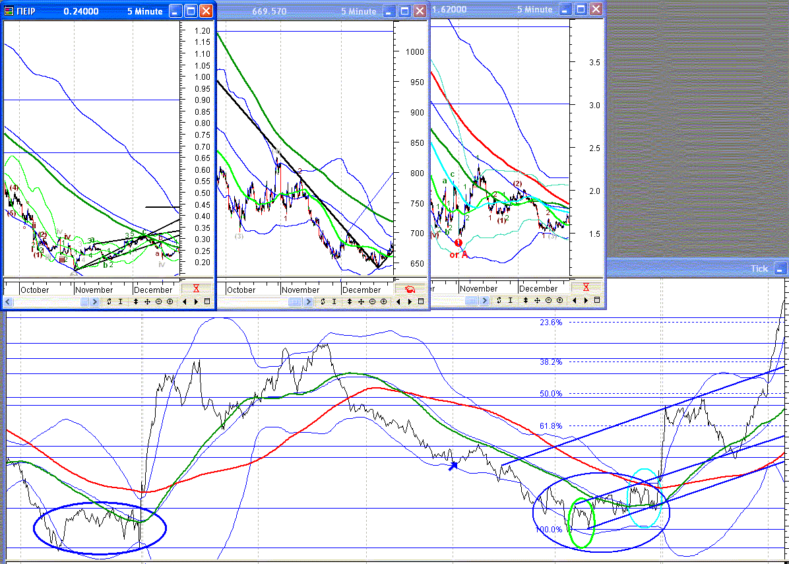Click vertical scale arrows in 669.570 window
This screenshot has height=564, width=789.
349,302
